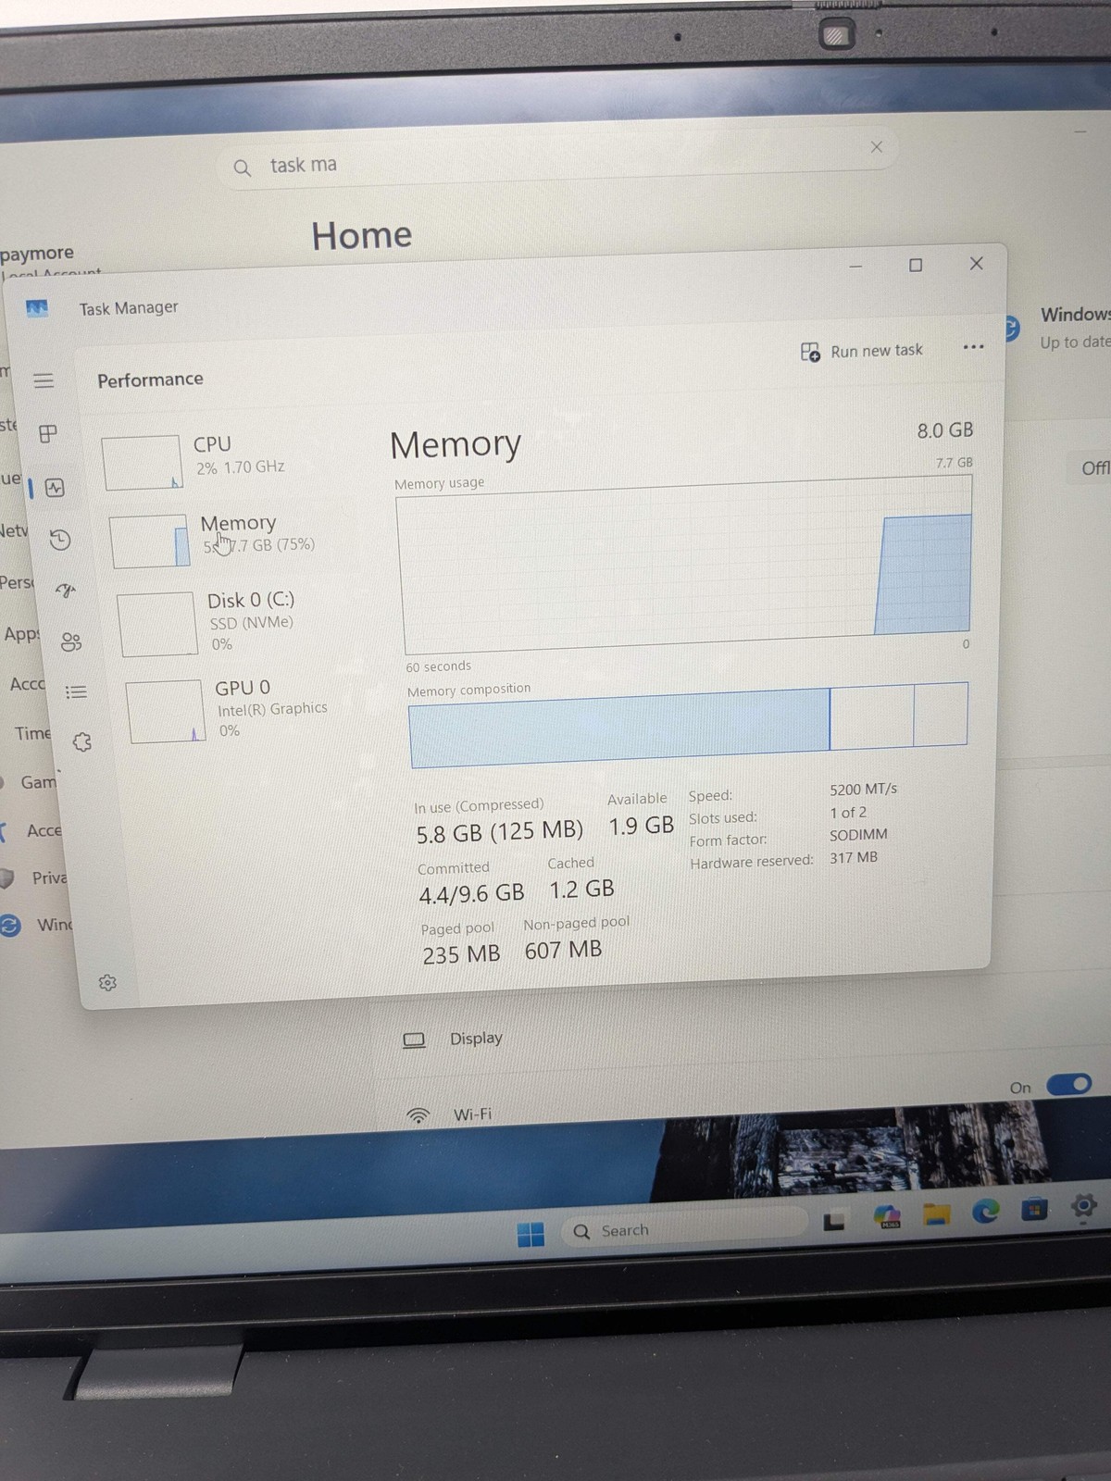
Task: Click the Run new task icon
Action: (810, 352)
